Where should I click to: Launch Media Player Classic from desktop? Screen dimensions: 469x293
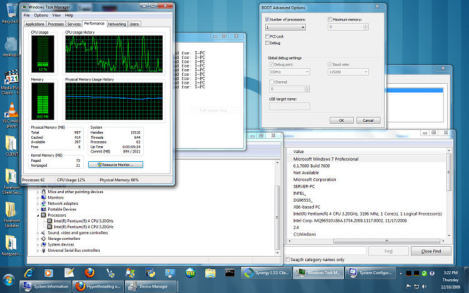11,77
